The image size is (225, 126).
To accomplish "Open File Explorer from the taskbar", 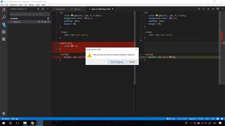I will click(25, 123).
